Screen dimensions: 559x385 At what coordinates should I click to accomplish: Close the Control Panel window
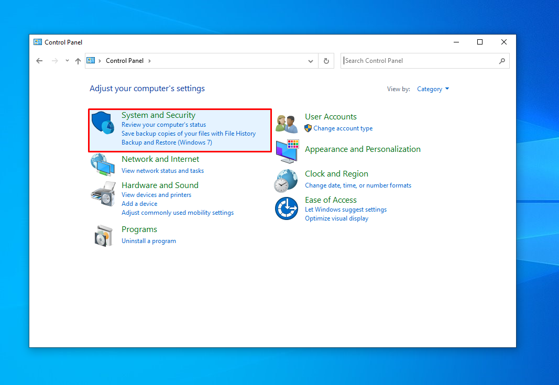(504, 42)
